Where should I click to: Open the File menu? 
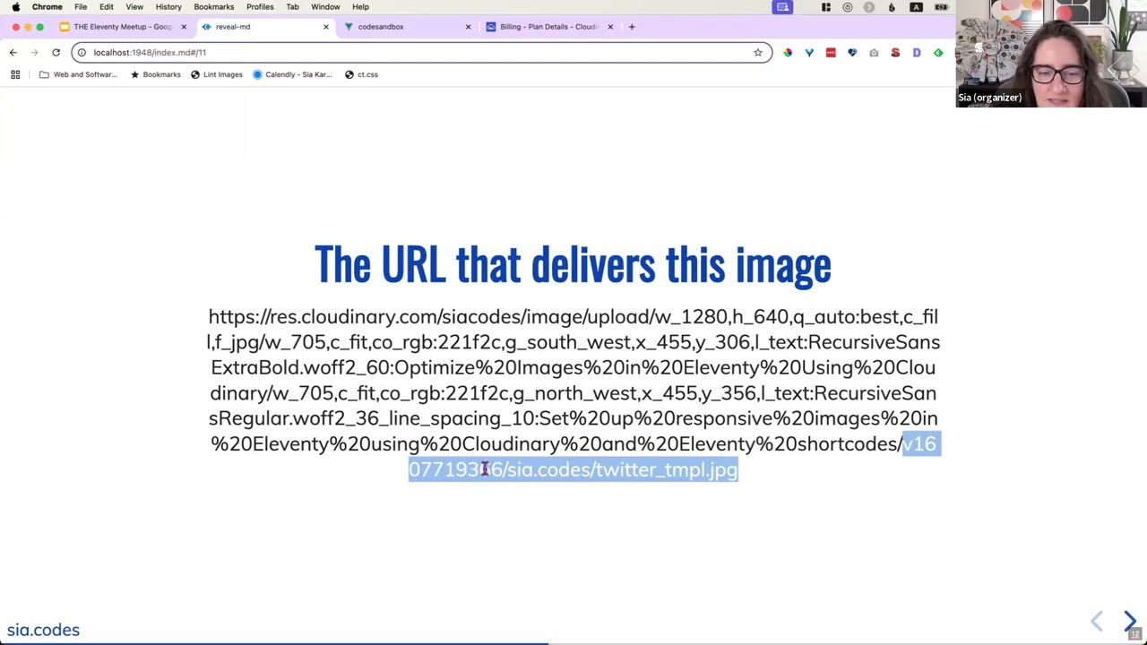coord(81,7)
